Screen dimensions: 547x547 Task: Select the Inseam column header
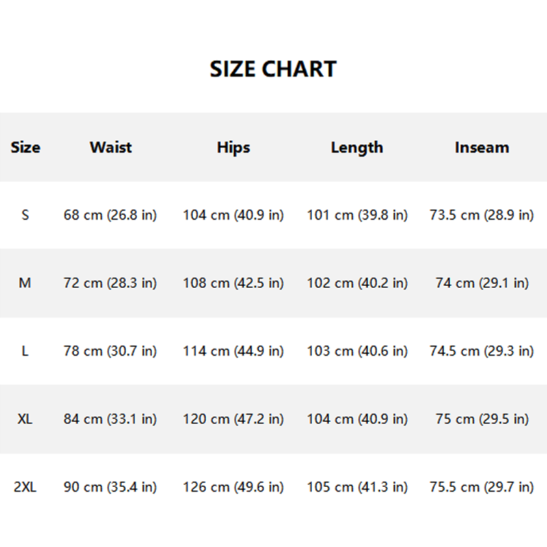[x=481, y=147]
